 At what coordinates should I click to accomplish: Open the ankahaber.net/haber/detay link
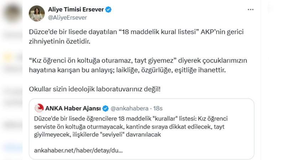click(x=78, y=150)
